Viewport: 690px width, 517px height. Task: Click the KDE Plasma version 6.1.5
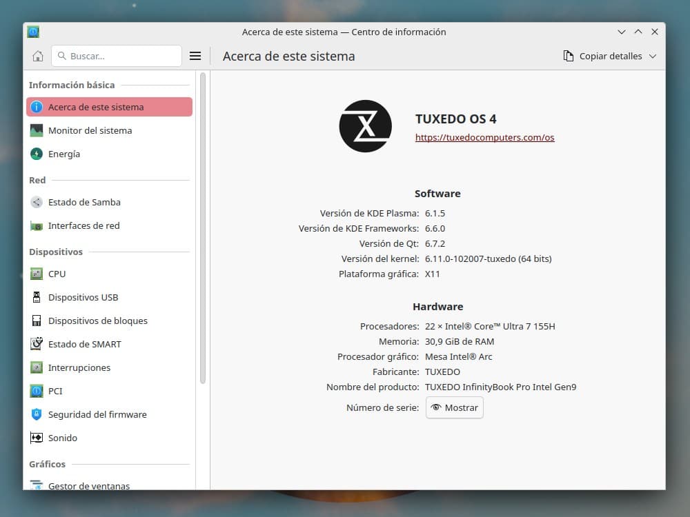coord(435,213)
